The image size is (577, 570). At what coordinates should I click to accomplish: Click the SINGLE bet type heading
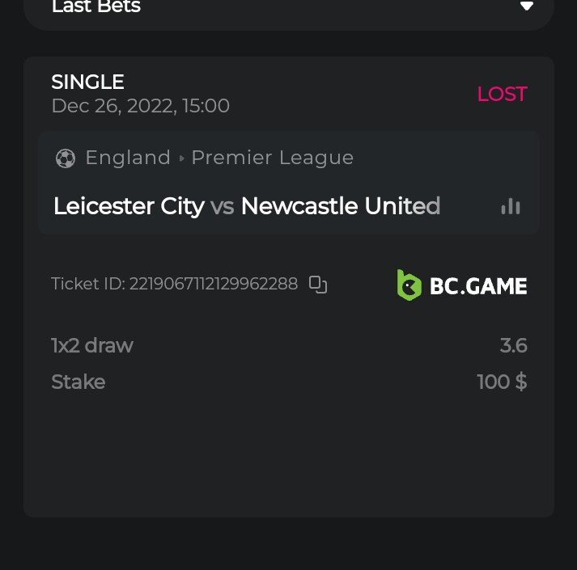pyautogui.click(x=87, y=82)
